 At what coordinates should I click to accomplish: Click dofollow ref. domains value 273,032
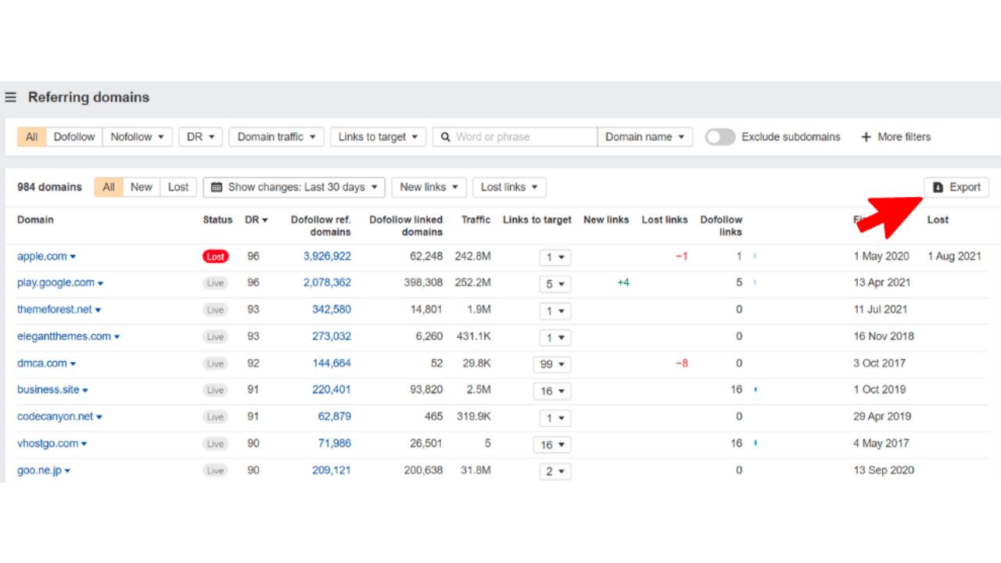pyautogui.click(x=332, y=336)
